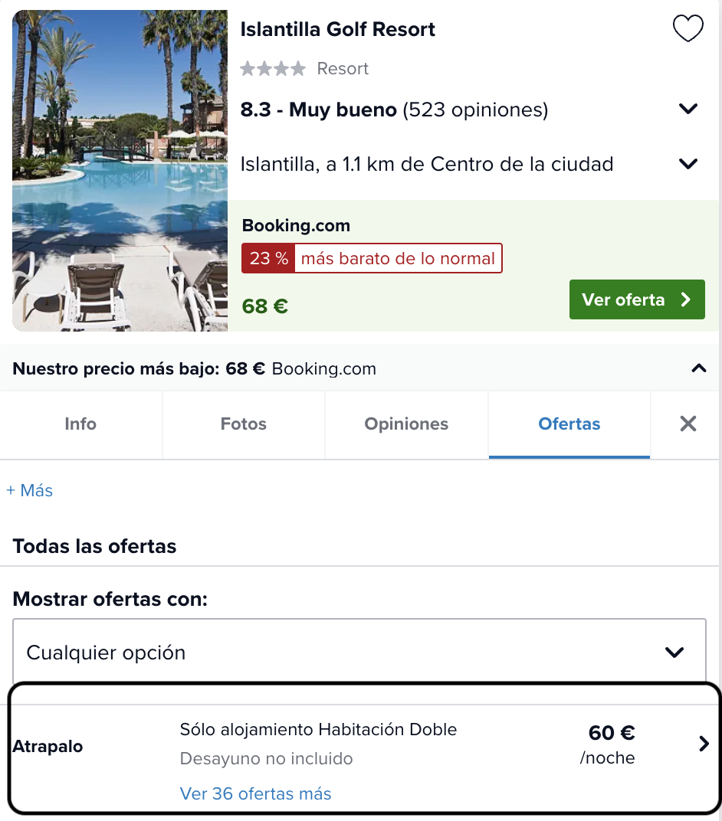Click Ver 36 ofertas más link

256,793
